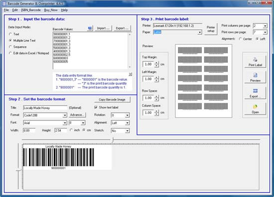Open the barcode Format dropdown
The image size is (274, 197).
[65, 115]
